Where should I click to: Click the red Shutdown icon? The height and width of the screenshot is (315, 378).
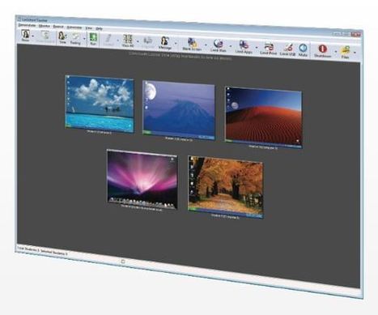tap(322, 51)
